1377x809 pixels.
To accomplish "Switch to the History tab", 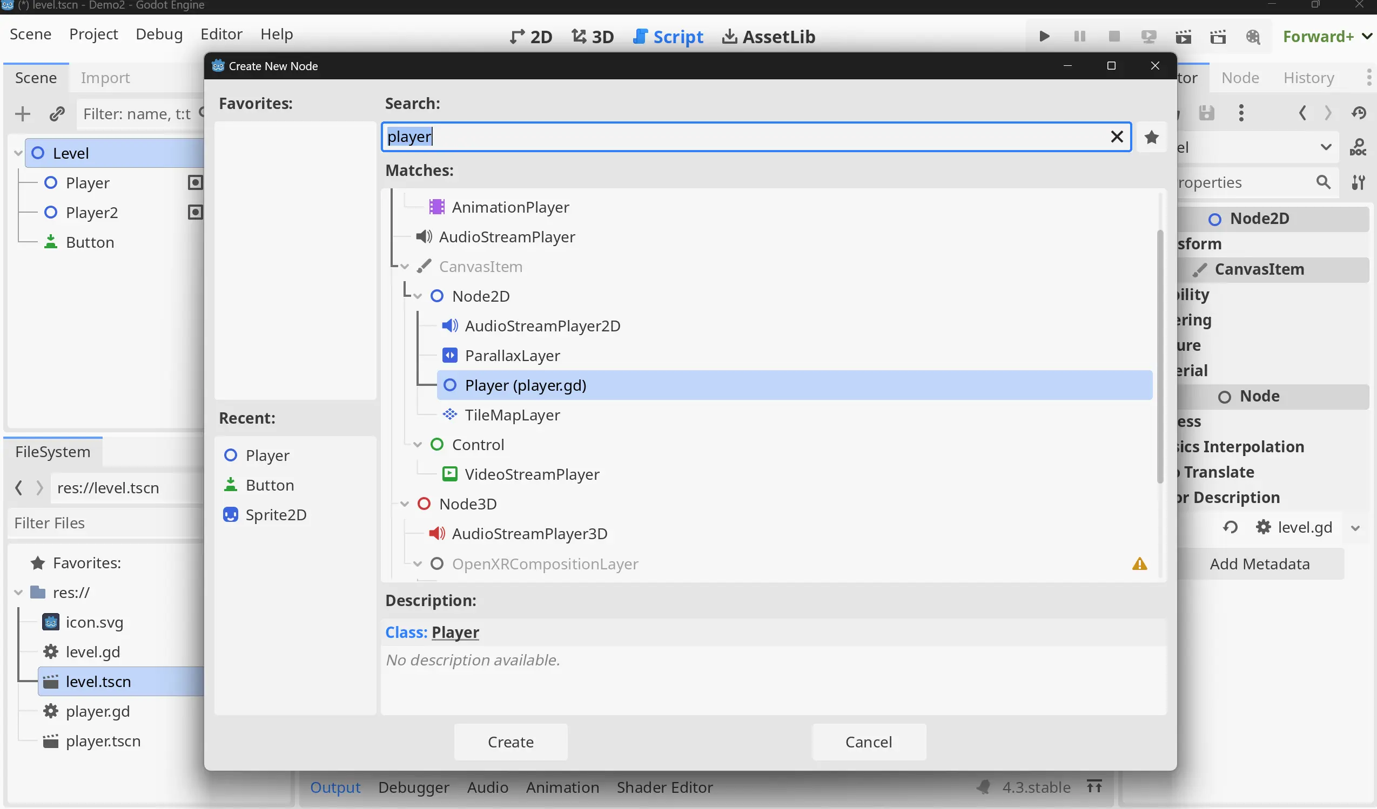I will point(1309,78).
